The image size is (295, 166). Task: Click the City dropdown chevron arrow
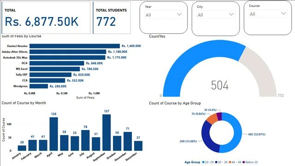[x=231, y=14]
